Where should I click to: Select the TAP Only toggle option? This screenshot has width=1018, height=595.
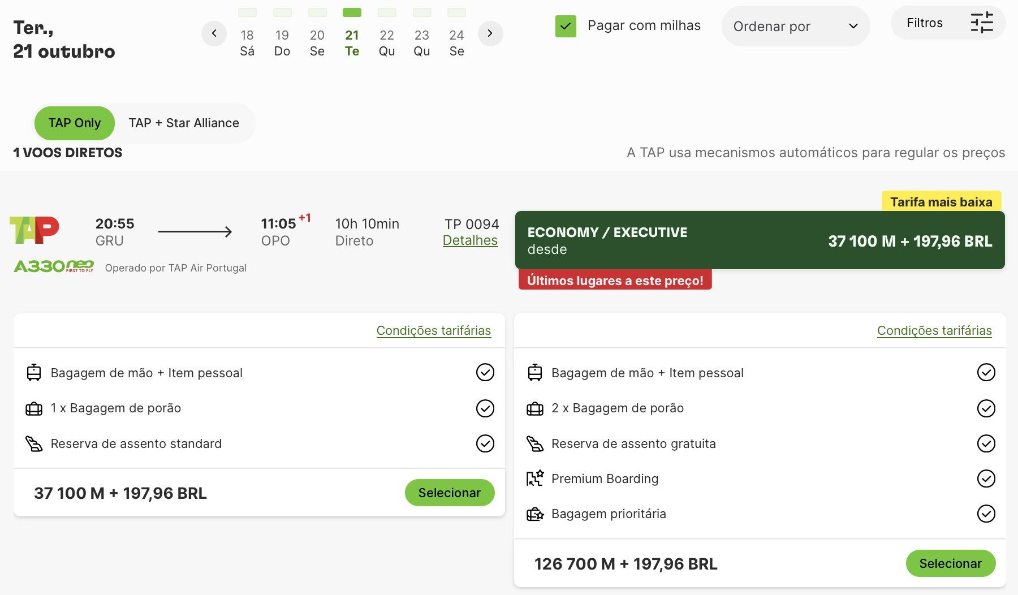click(75, 123)
